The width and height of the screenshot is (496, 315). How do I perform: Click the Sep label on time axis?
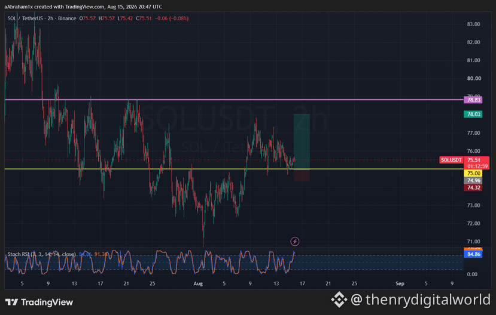click(400, 283)
